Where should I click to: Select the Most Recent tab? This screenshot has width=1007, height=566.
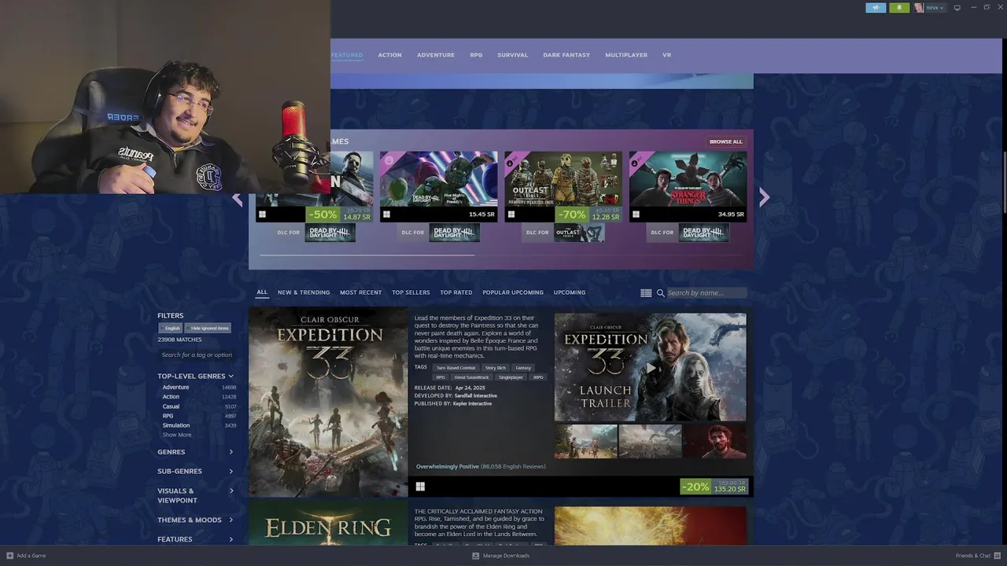360,292
